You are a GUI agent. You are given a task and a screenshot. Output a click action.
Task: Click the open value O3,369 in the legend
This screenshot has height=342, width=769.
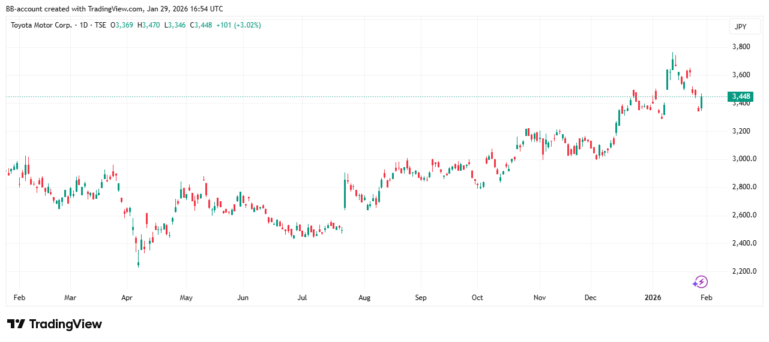pyautogui.click(x=122, y=25)
